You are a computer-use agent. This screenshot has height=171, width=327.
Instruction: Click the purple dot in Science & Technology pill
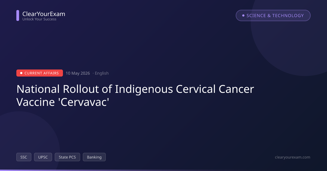pyautogui.click(x=243, y=15)
